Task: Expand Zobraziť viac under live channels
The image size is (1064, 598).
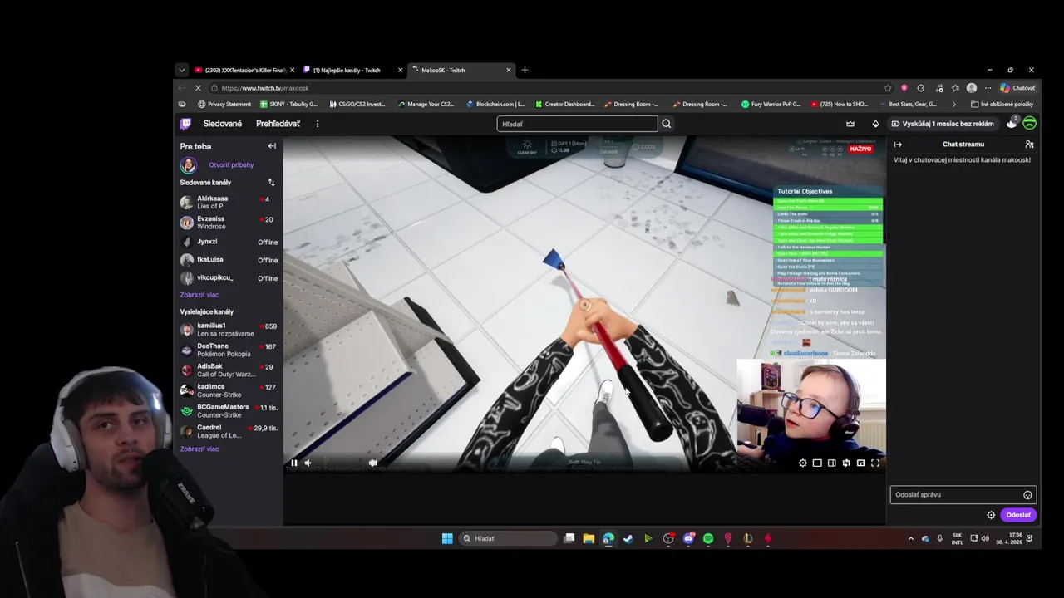Action: [x=199, y=448]
